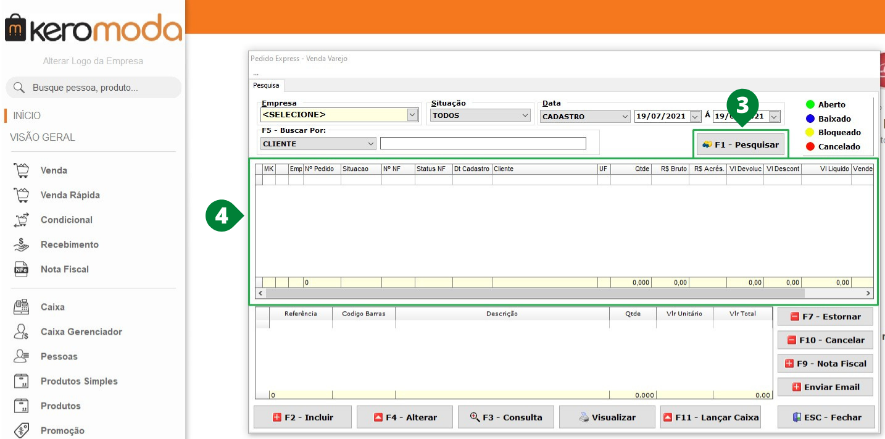
Task: Open the Venda Rápida menu entry
Action: 70,195
